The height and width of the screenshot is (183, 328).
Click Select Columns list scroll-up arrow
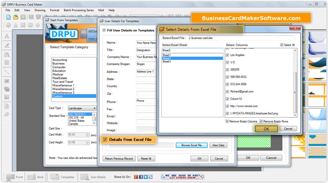(295, 51)
